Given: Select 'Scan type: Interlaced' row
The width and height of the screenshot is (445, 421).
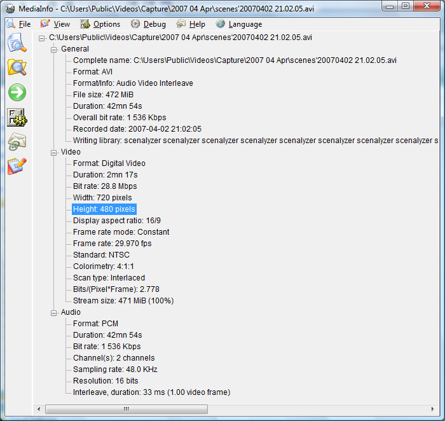Looking at the screenshot, I should [109, 278].
